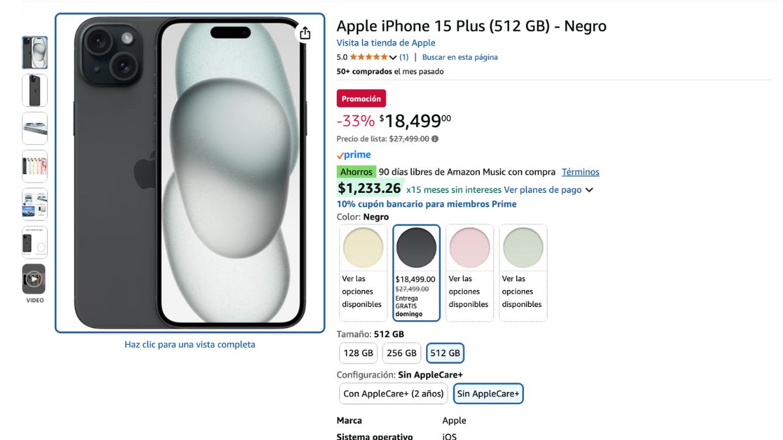Click the Prime logo

(x=354, y=155)
